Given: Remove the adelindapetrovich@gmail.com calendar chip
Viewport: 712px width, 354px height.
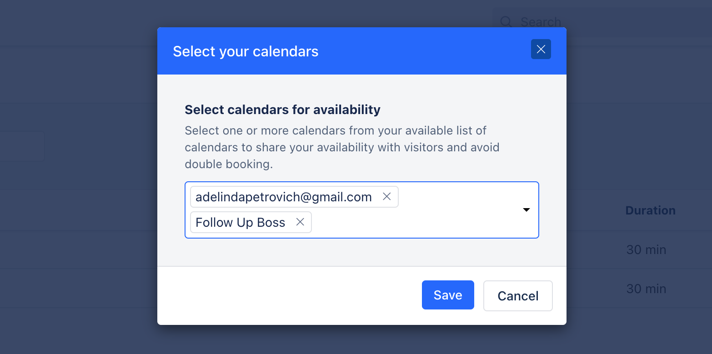Looking at the screenshot, I should click(x=387, y=197).
